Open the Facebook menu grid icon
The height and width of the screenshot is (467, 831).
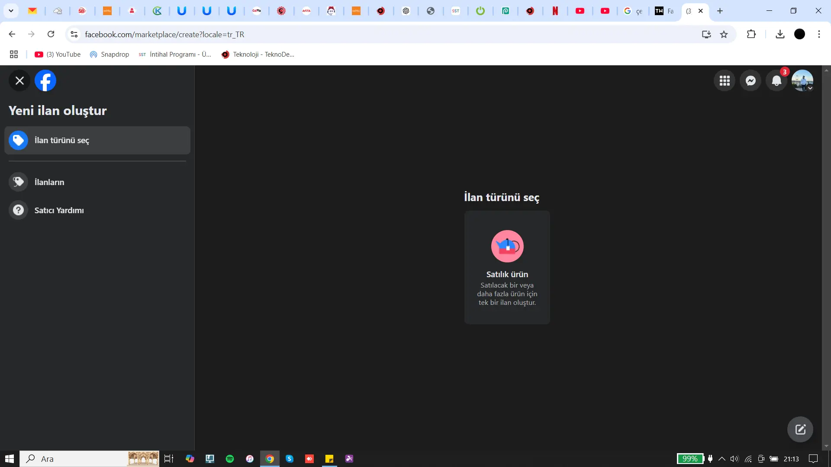[725, 81]
